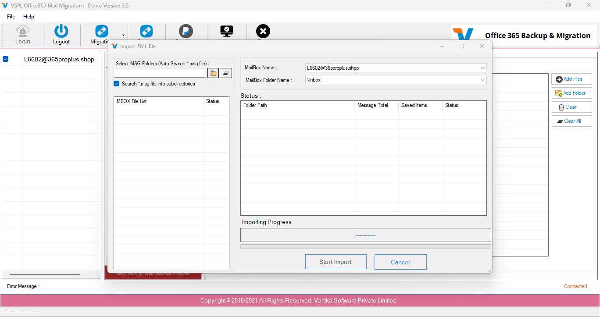Close the Import EML file dialog
This screenshot has width=600, height=317.
[482, 46]
